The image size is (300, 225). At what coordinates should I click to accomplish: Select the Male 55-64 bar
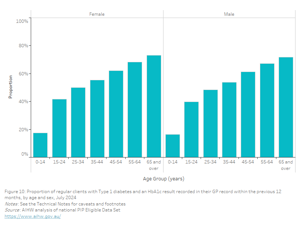[267, 110]
